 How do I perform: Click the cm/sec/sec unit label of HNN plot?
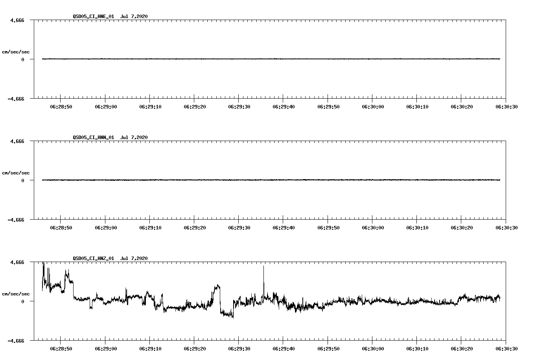click(x=16, y=173)
